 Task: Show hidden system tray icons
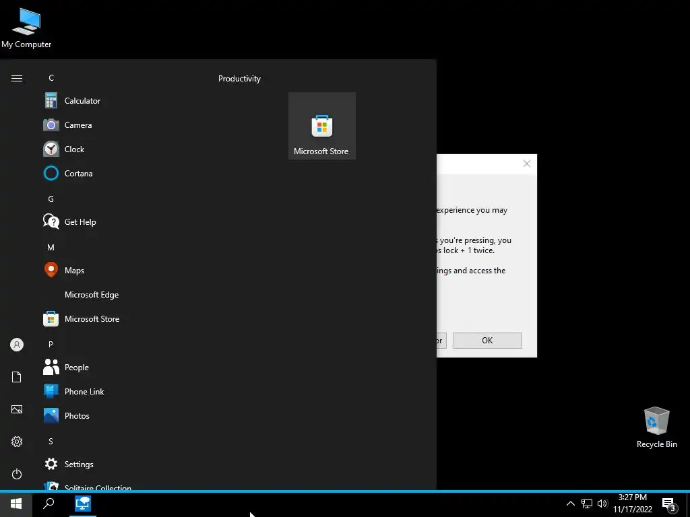pyautogui.click(x=570, y=504)
